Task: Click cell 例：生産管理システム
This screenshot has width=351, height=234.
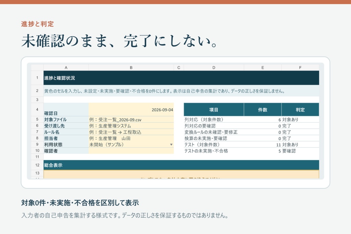Action: (x=131, y=126)
